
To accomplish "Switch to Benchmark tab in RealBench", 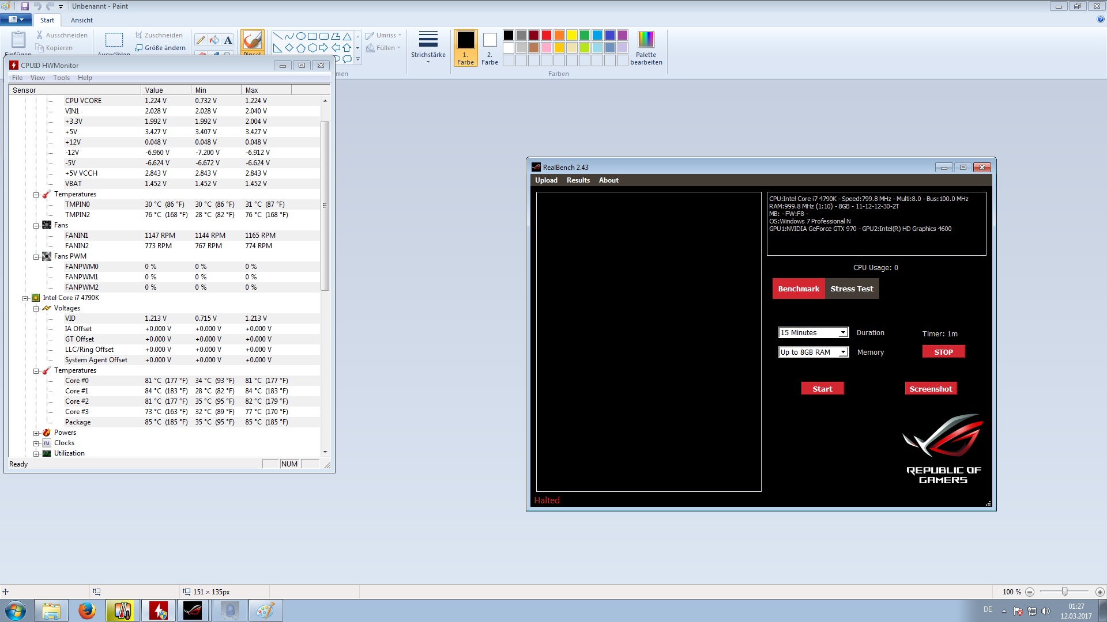I will coord(799,289).
